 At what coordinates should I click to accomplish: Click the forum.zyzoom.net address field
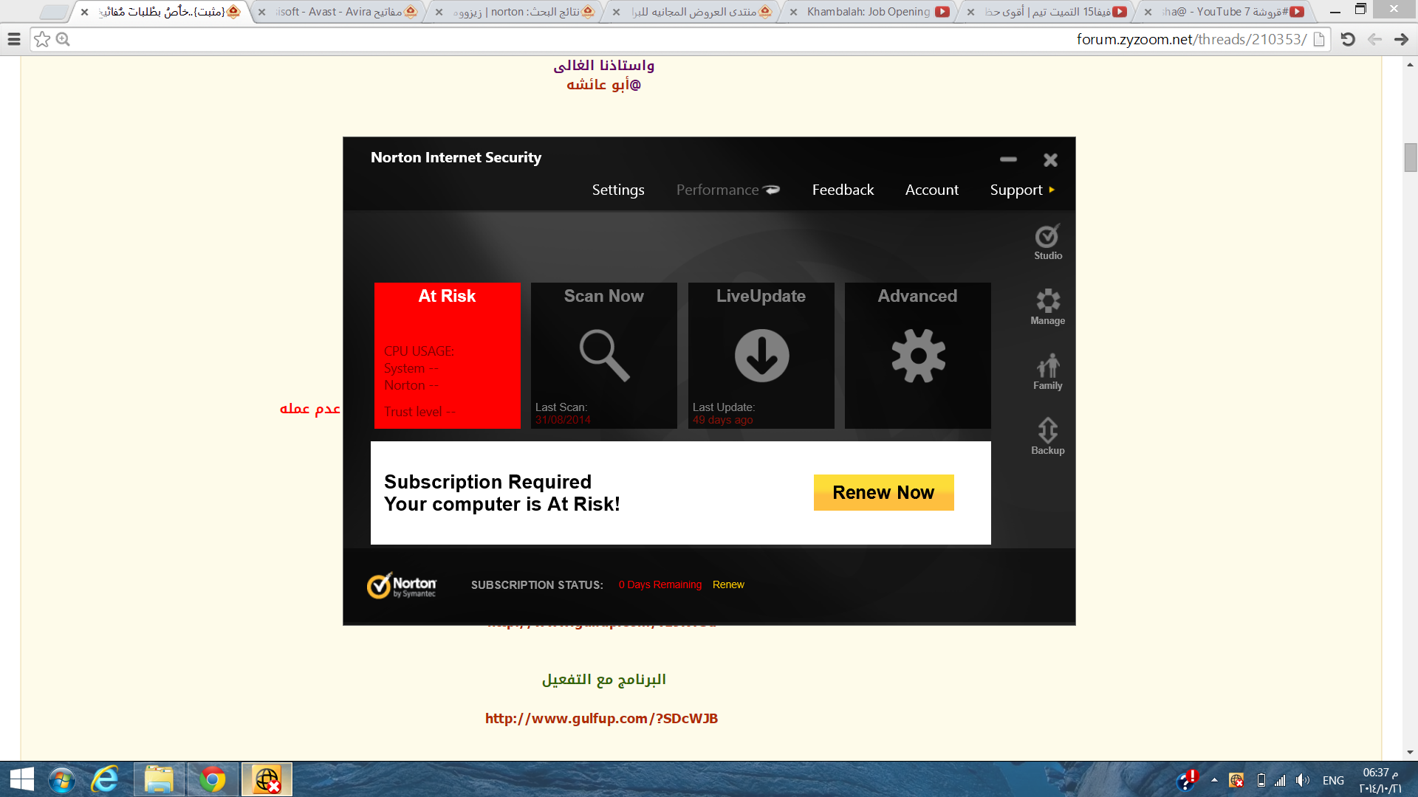click(x=679, y=39)
